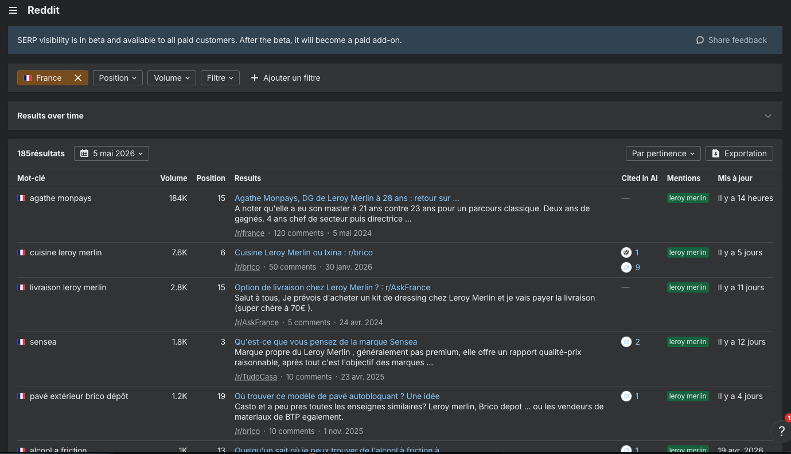
Task: Click the 185résultats count
Action: 41,153
